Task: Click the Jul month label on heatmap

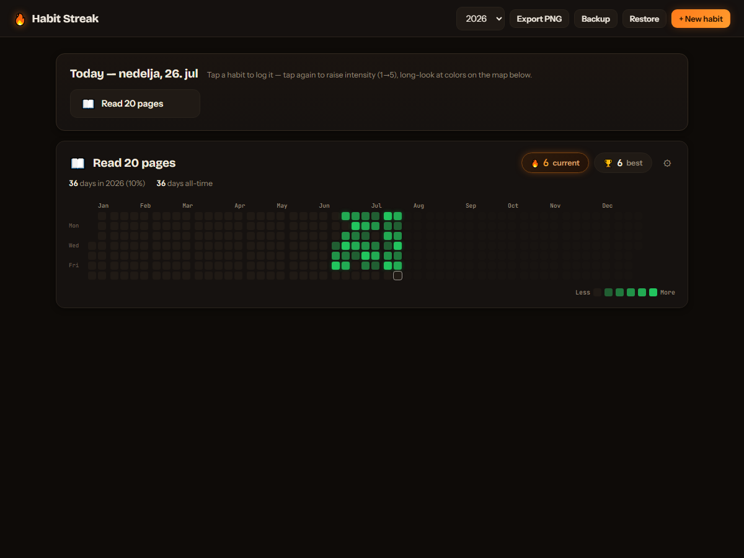Action: coord(376,206)
